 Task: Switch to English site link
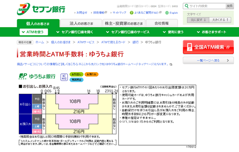point(174,13)
